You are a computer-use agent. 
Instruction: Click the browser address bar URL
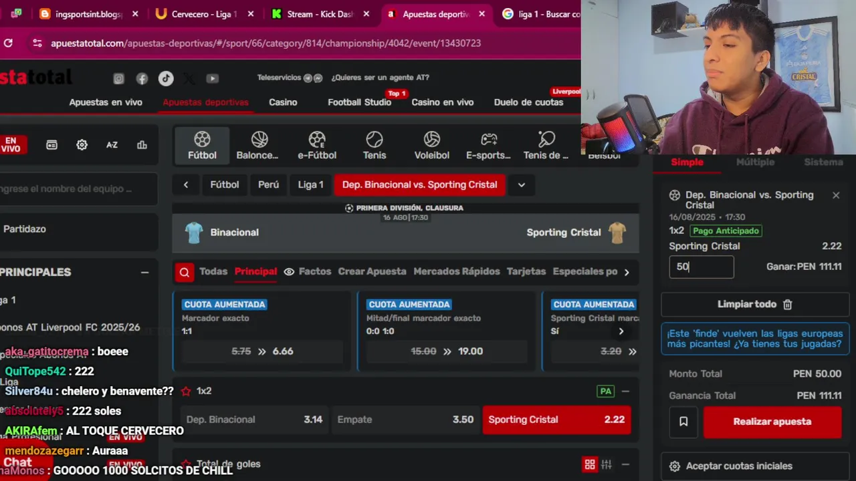click(265, 43)
